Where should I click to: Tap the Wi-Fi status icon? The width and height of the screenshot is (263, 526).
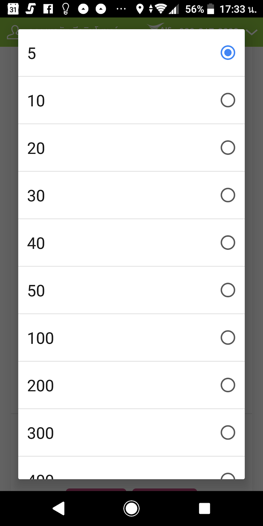coord(161,9)
